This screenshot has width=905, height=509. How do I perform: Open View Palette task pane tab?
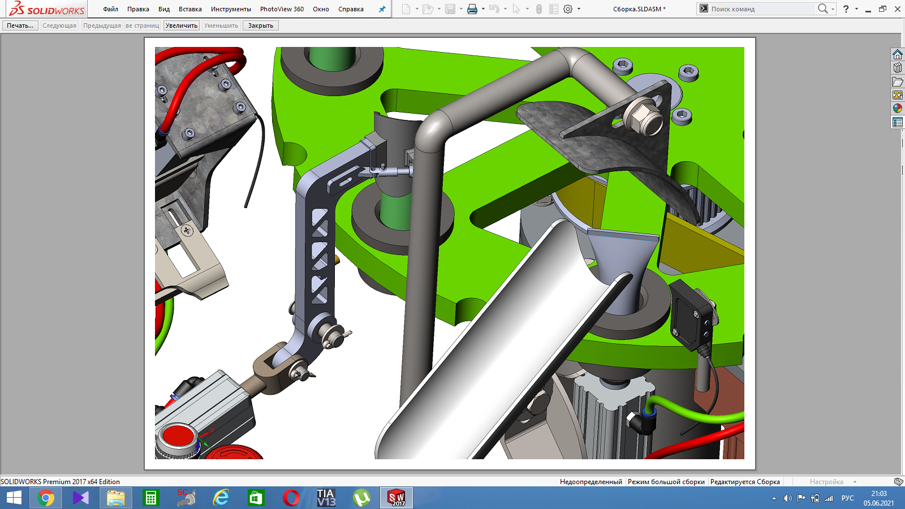(898, 95)
